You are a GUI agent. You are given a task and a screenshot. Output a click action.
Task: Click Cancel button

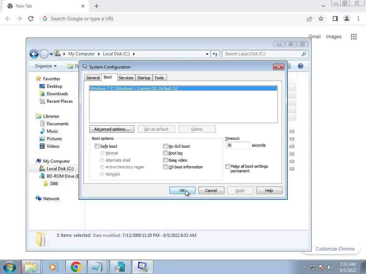click(x=211, y=191)
